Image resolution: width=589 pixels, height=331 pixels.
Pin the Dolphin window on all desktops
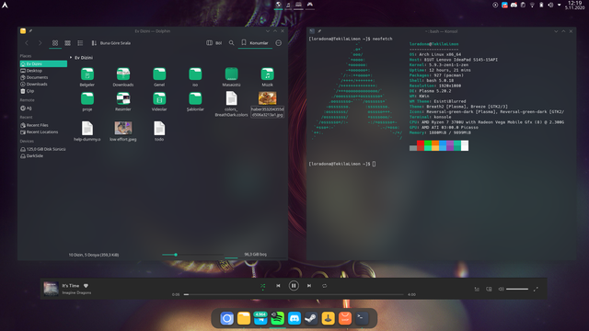30,31
